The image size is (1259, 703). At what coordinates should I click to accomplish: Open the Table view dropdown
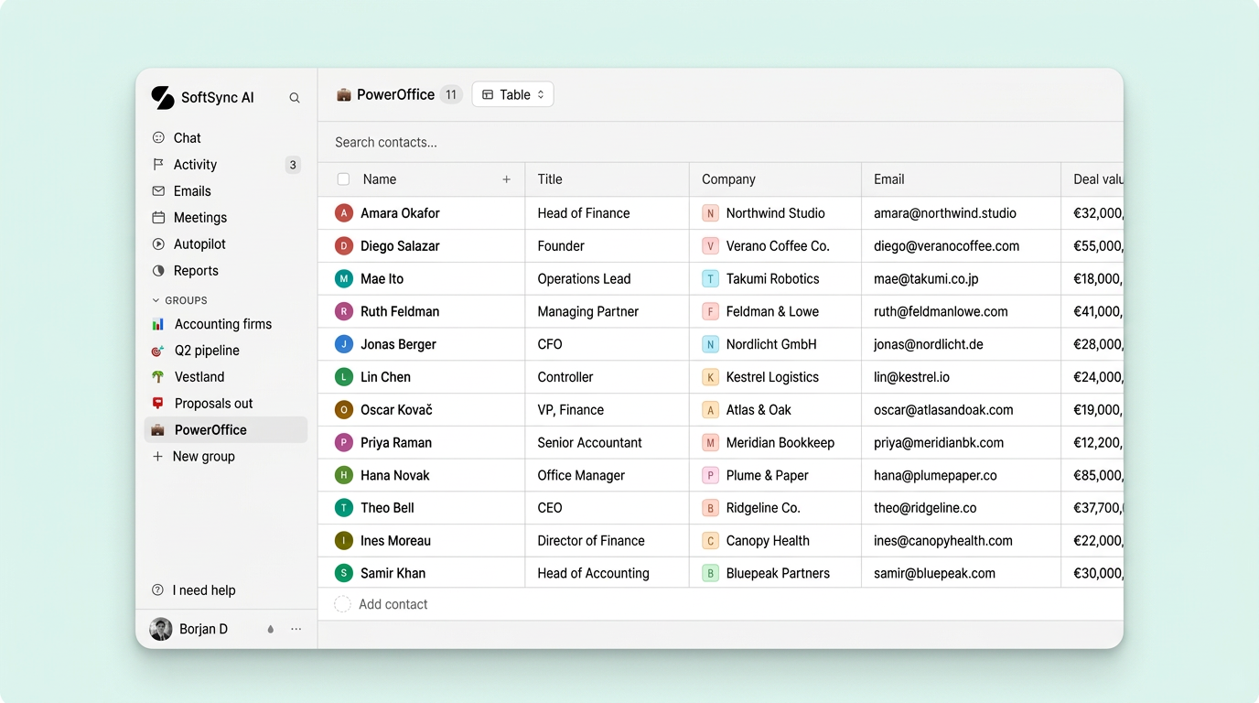[513, 94]
